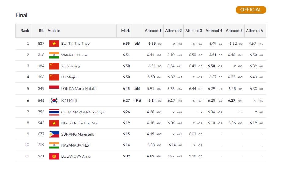Click the orange OFFICIAL badge
The width and height of the screenshot is (285, 172).
pos(251,10)
